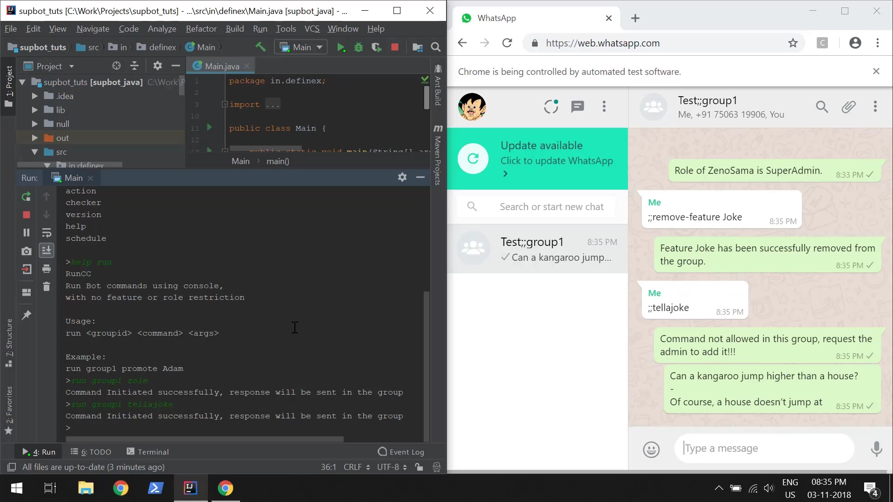Open search everywhere with magnifier icon
This screenshot has width=893, height=502.
436,47
